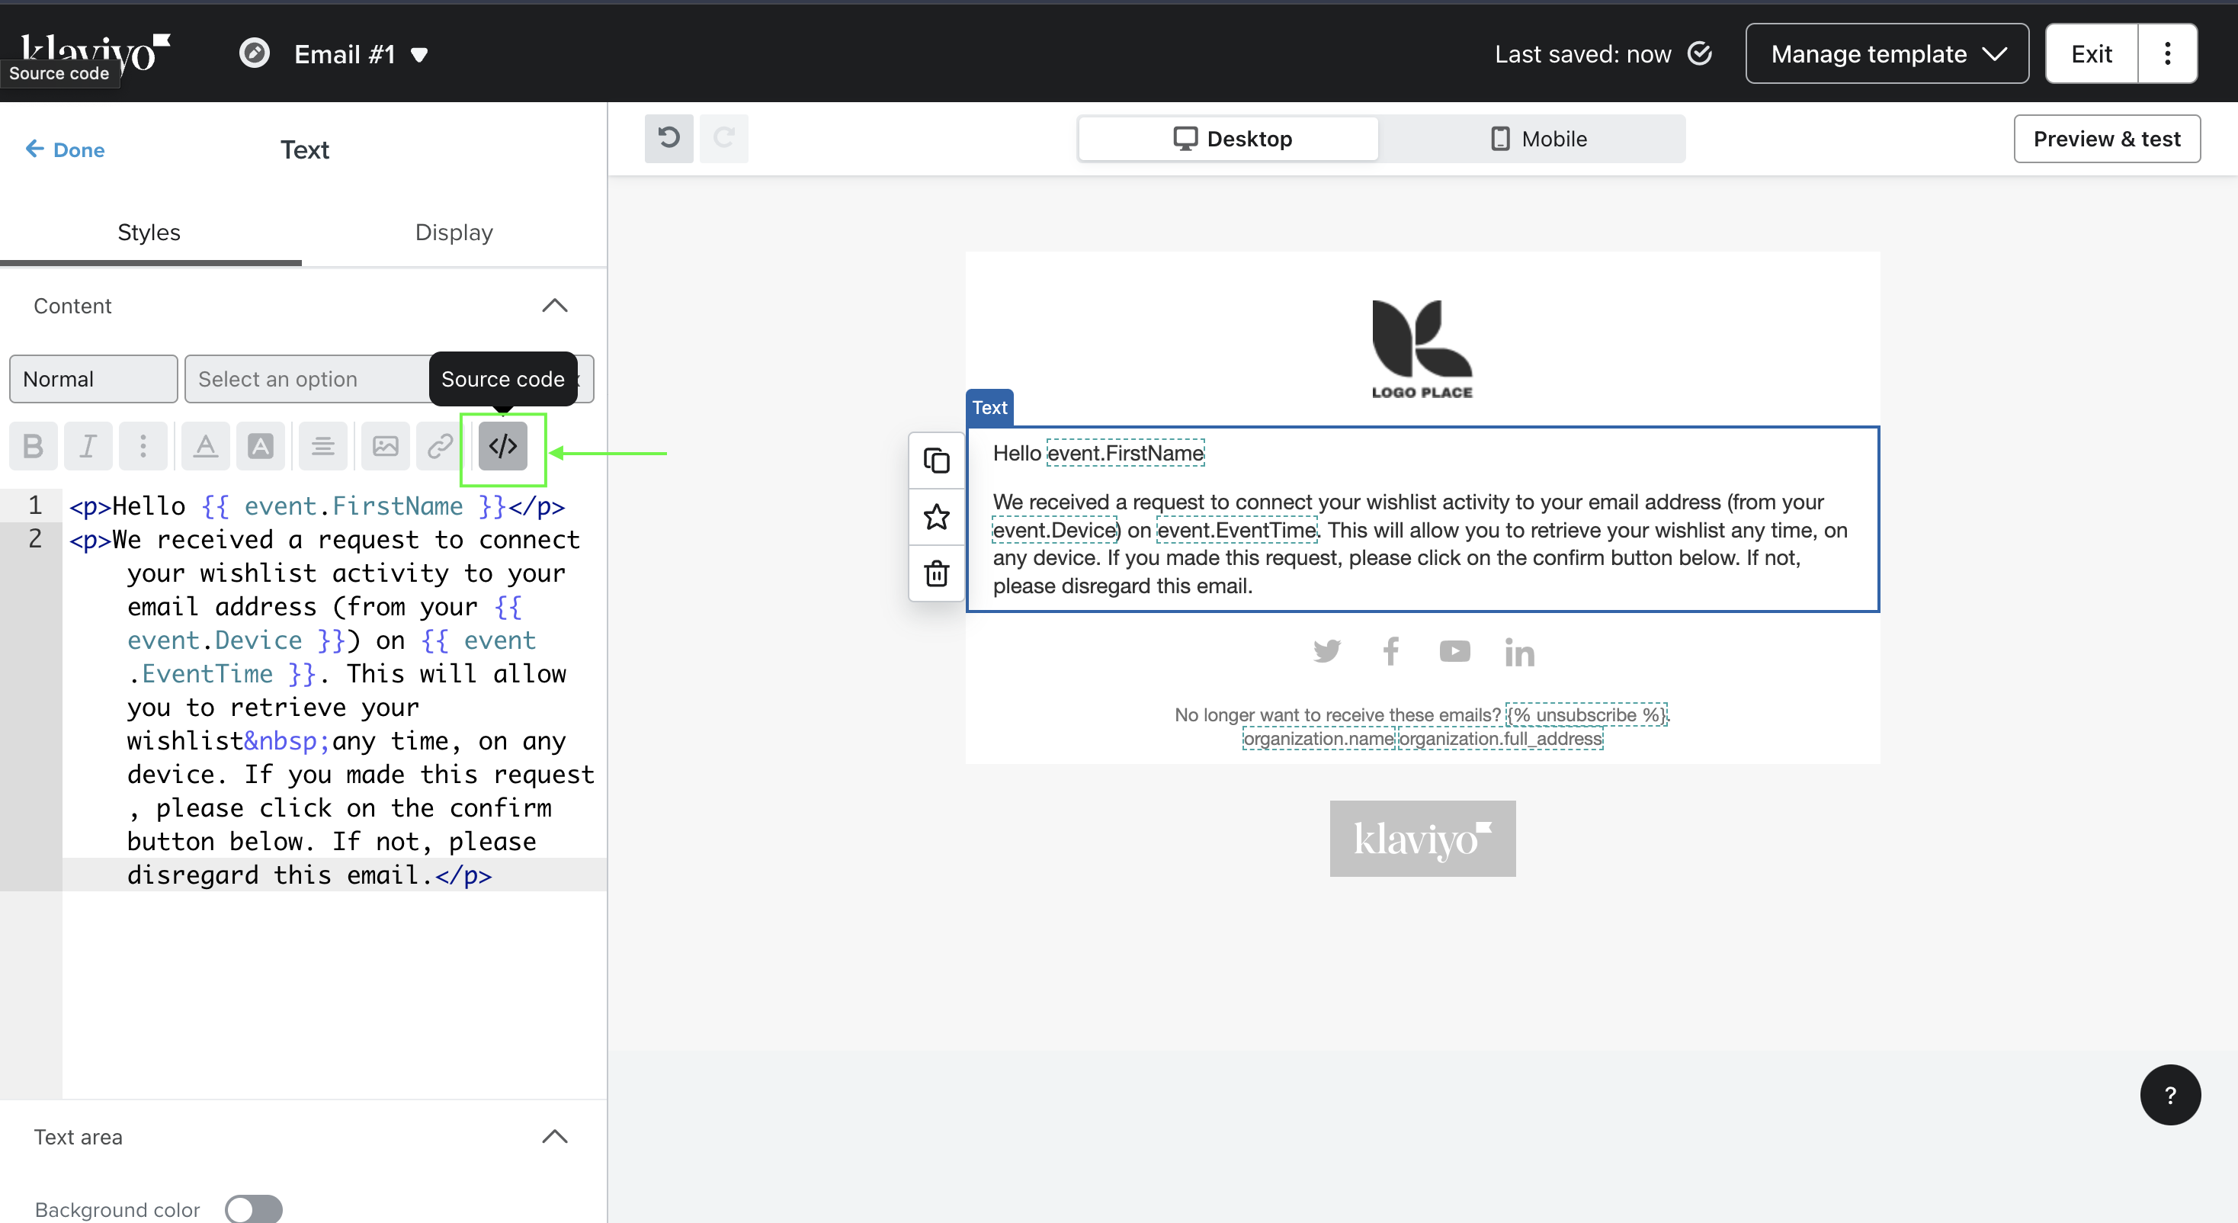The width and height of the screenshot is (2238, 1223).
Task: Click the insert image icon
Action: click(x=385, y=446)
